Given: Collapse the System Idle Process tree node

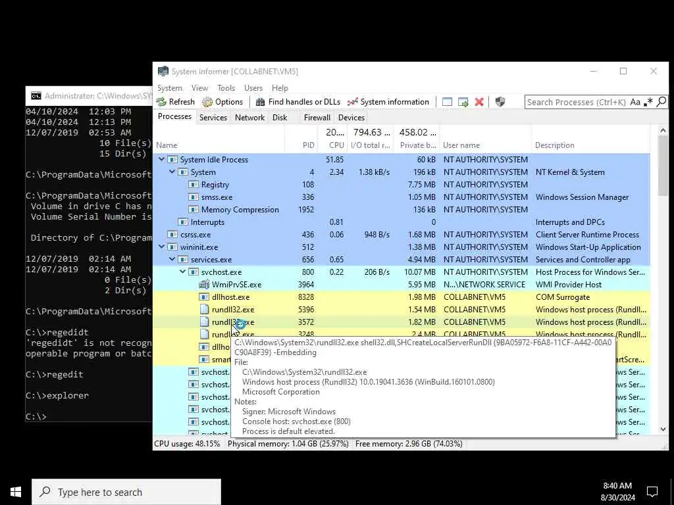Looking at the screenshot, I should coord(162,159).
